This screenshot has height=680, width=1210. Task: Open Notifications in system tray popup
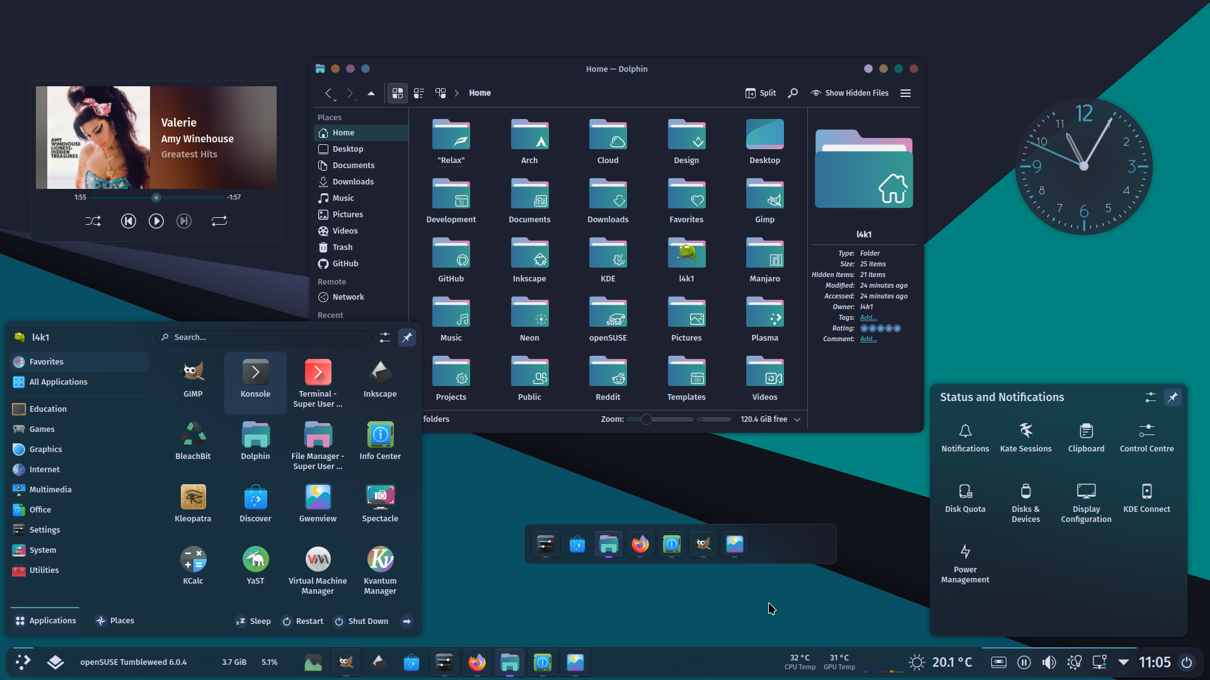click(x=965, y=438)
